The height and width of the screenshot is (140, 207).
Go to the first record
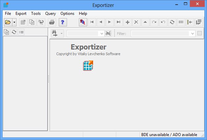click(x=92, y=22)
